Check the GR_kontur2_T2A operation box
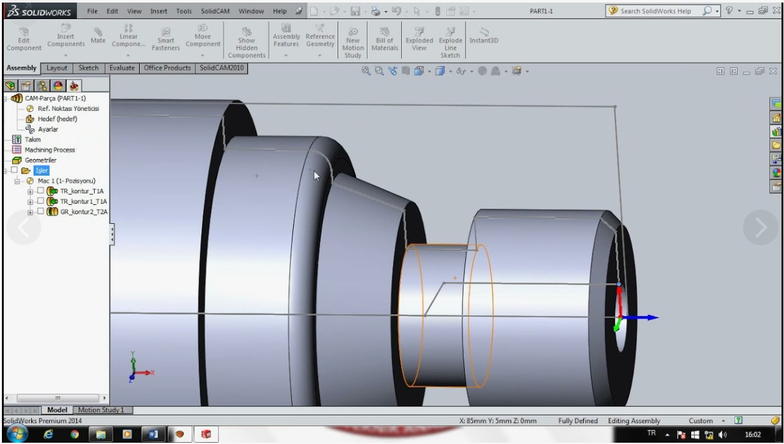Screen dimensions: 784x444 [41, 211]
